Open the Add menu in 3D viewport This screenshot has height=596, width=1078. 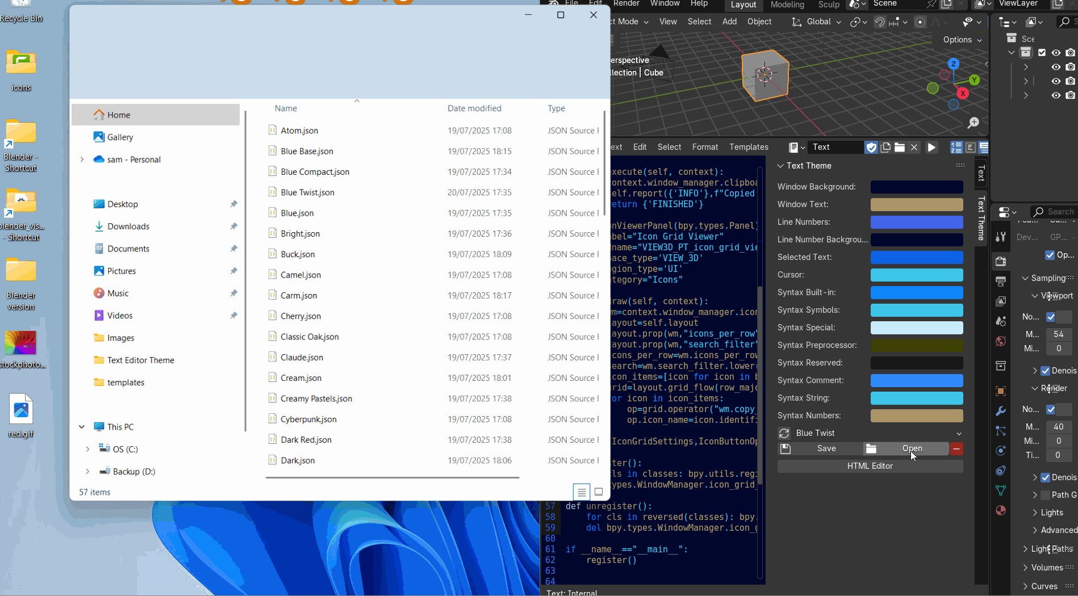point(729,22)
